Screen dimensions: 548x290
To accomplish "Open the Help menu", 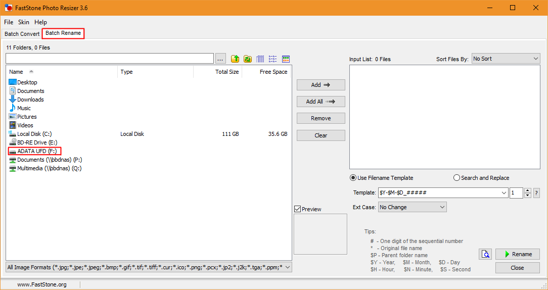I will tap(40, 22).
